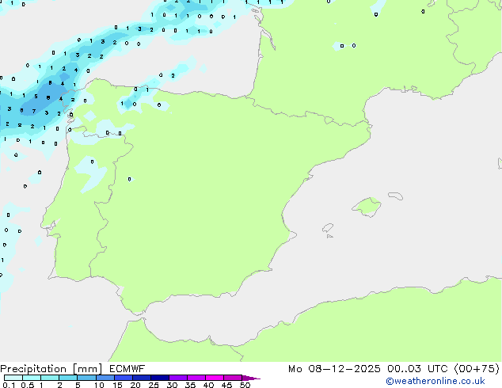The width and height of the screenshot is (502, 388).
Task: Click the '(00+75)' forecast offset text
Action: pyautogui.click(x=477, y=369)
